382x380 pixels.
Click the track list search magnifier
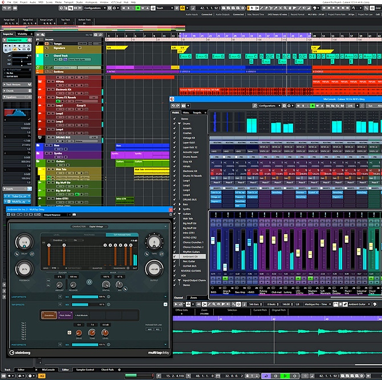(x=100, y=35)
